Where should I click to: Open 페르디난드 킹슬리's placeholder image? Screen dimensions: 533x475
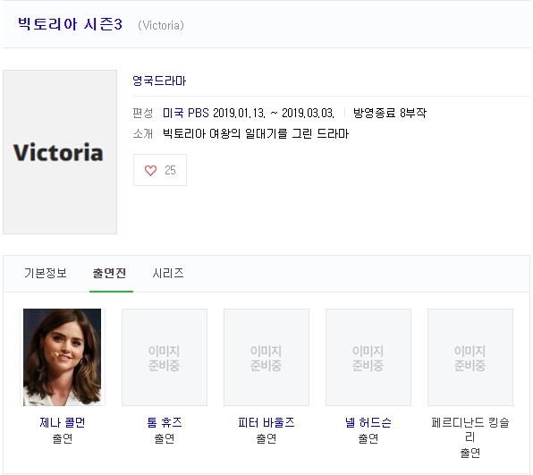click(x=470, y=357)
